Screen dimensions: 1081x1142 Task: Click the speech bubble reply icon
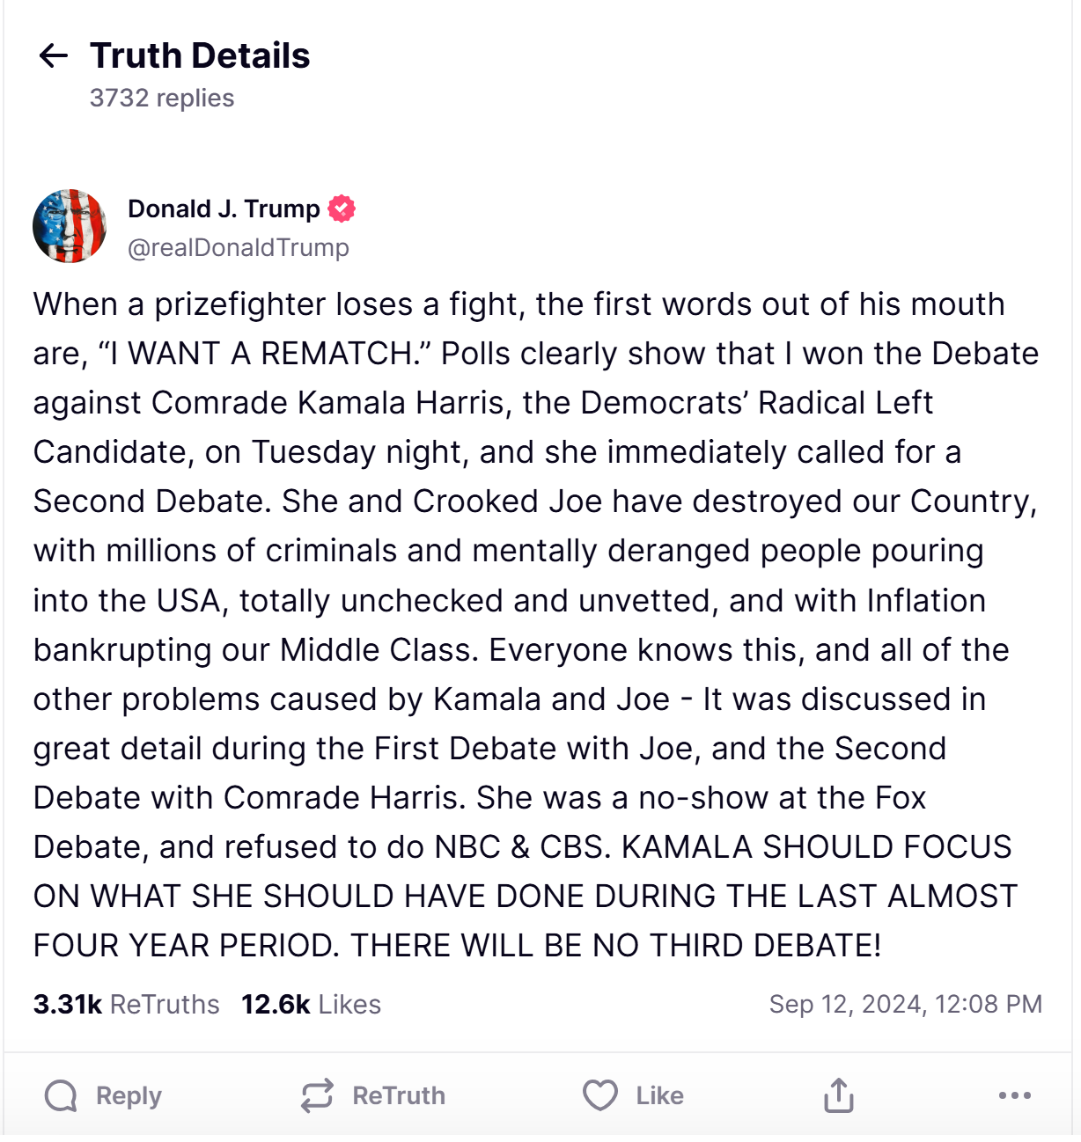61,1096
